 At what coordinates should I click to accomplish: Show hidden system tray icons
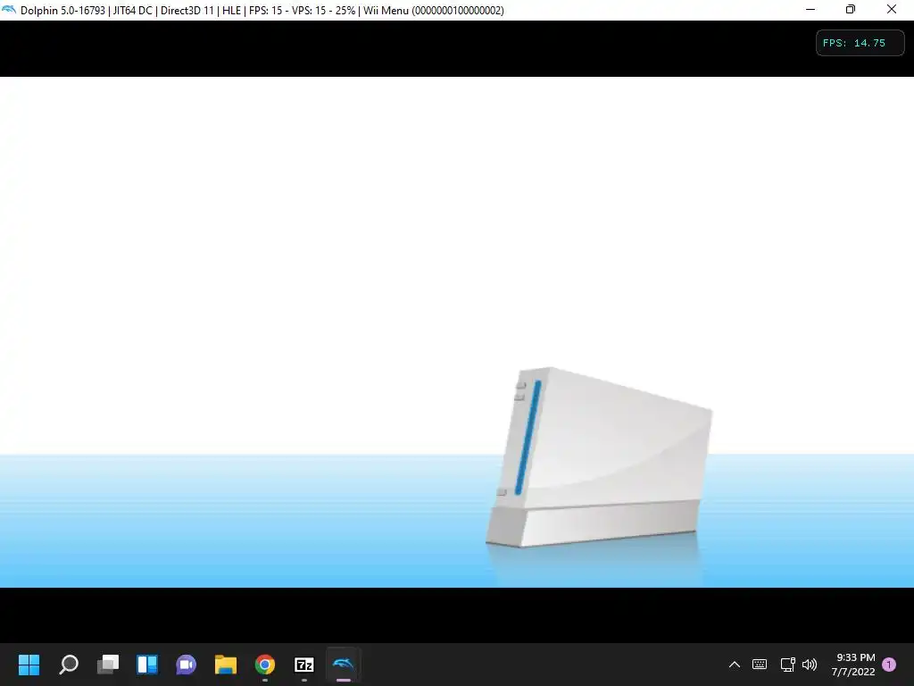tap(735, 665)
